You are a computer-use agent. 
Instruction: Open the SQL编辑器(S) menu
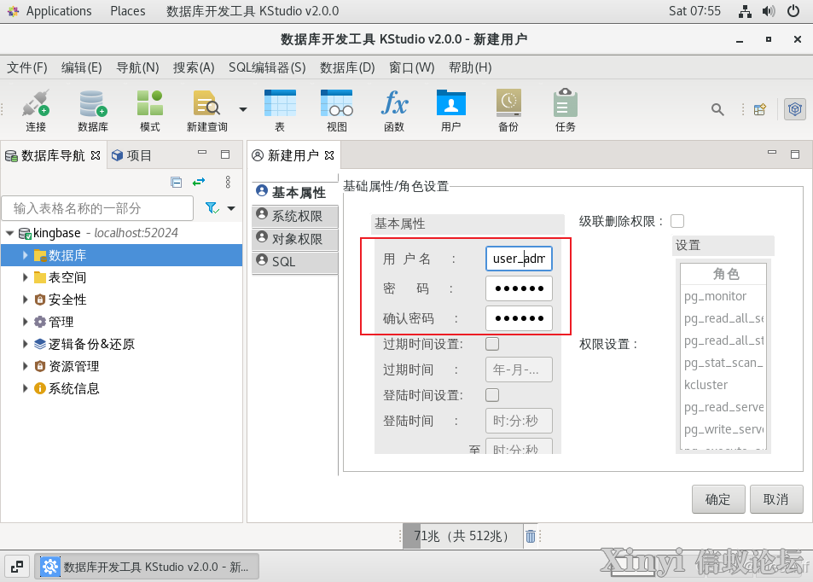click(267, 68)
